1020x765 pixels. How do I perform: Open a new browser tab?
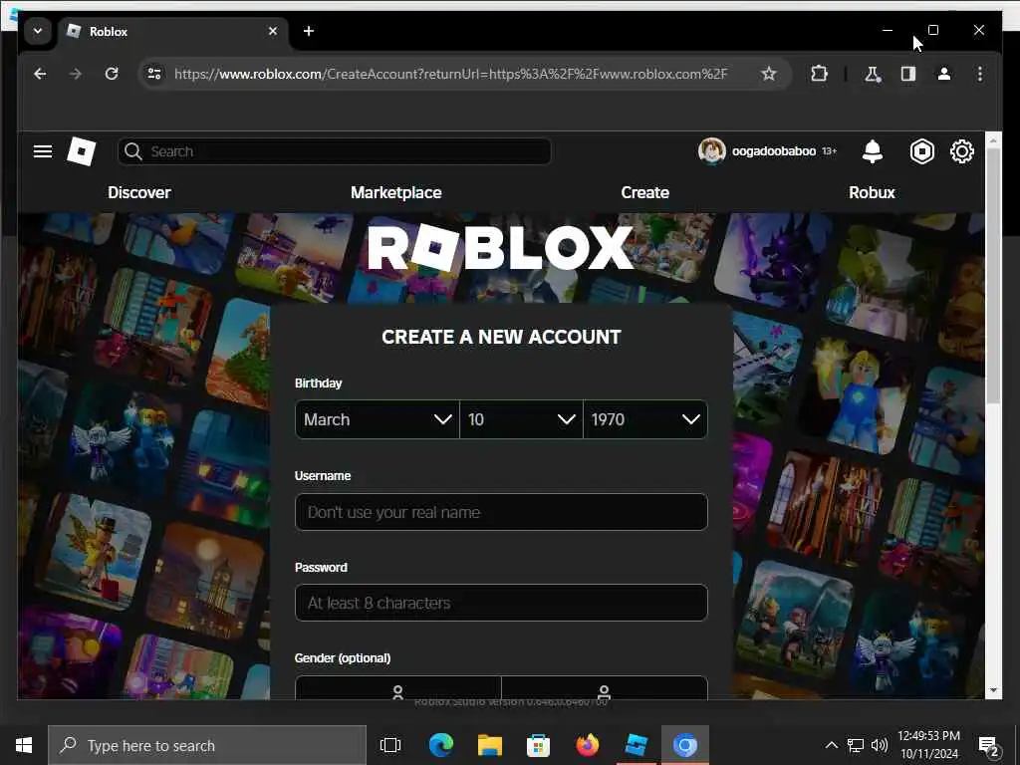309,31
